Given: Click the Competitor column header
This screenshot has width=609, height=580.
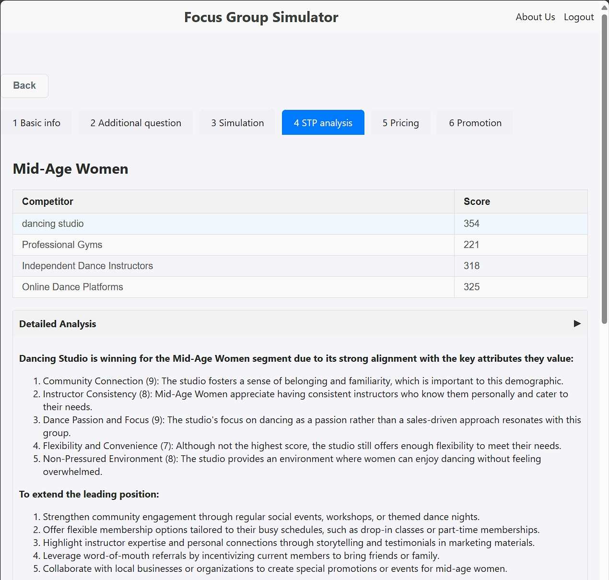Looking at the screenshot, I should tap(47, 201).
